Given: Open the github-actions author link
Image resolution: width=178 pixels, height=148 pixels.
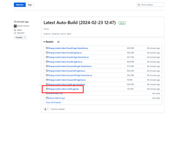Looking at the screenshot, I should [23, 26].
